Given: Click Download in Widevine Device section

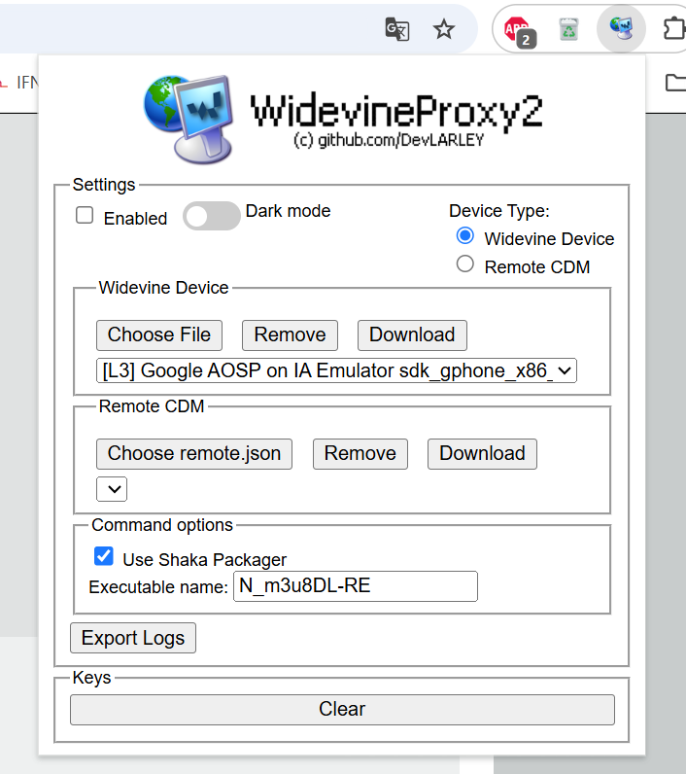Looking at the screenshot, I should tap(412, 335).
